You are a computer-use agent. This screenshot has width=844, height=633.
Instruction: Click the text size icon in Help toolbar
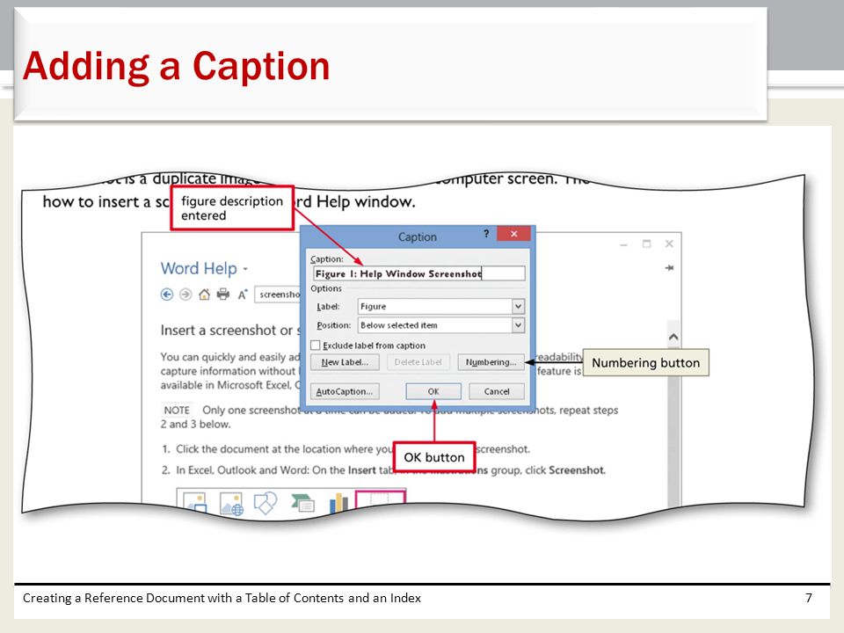[243, 295]
